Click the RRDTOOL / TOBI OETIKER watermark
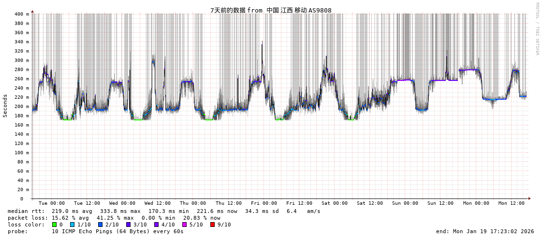542x238 pixels. 537,29
